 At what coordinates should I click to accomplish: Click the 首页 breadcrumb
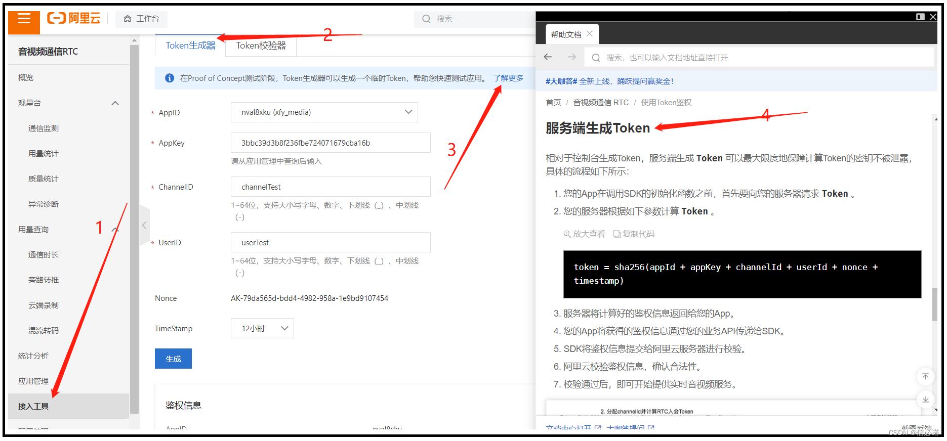coord(553,102)
